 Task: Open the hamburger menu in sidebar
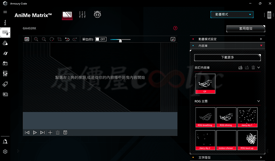tap(5, 12)
